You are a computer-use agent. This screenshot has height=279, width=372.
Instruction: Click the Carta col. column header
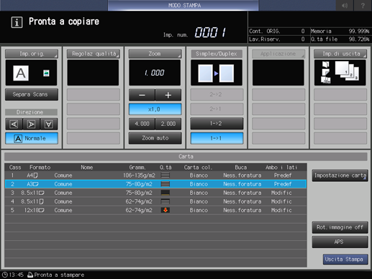coord(198,168)
